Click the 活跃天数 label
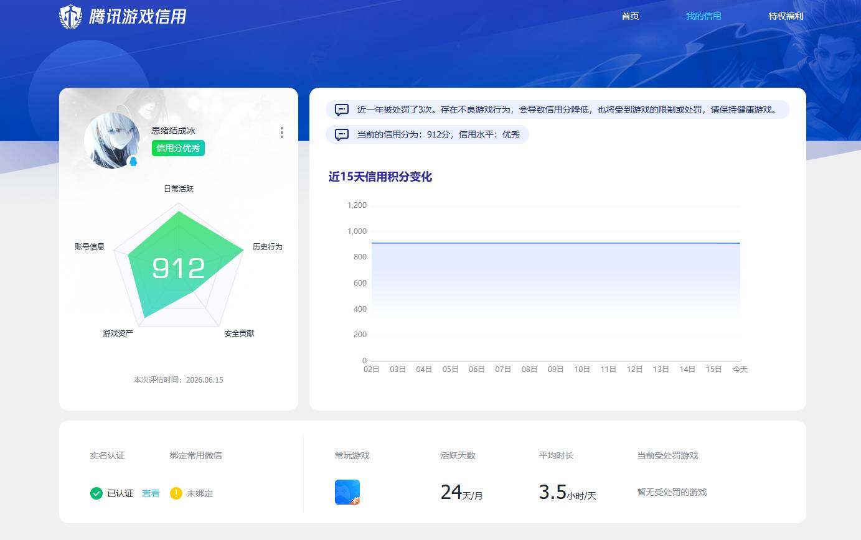Viewport: 861px width, 540px height. coord(458,455)
